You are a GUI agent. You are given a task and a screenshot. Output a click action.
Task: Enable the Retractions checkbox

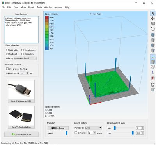coord(23,54)
